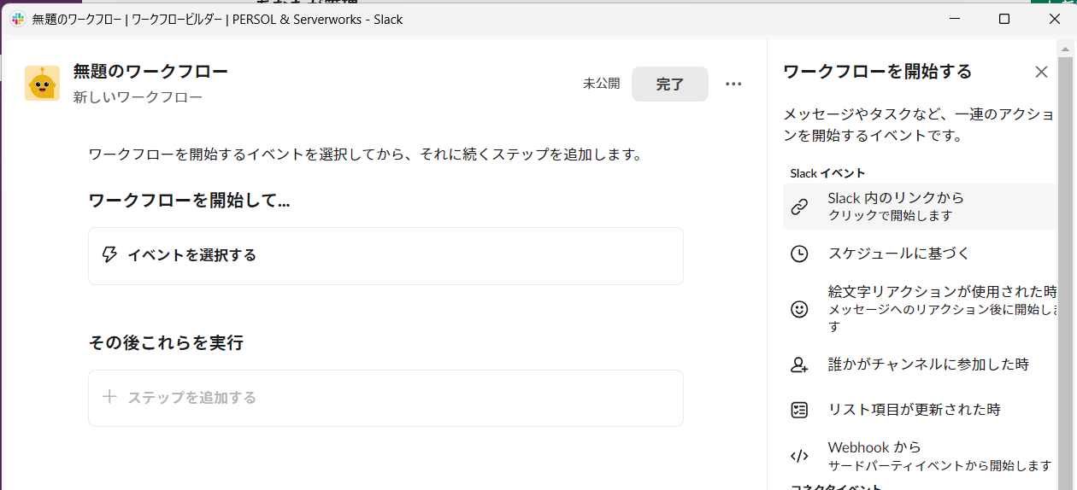Click the lightning bolt icon in イベントを選択する
1077x490 pixels.
109,254
